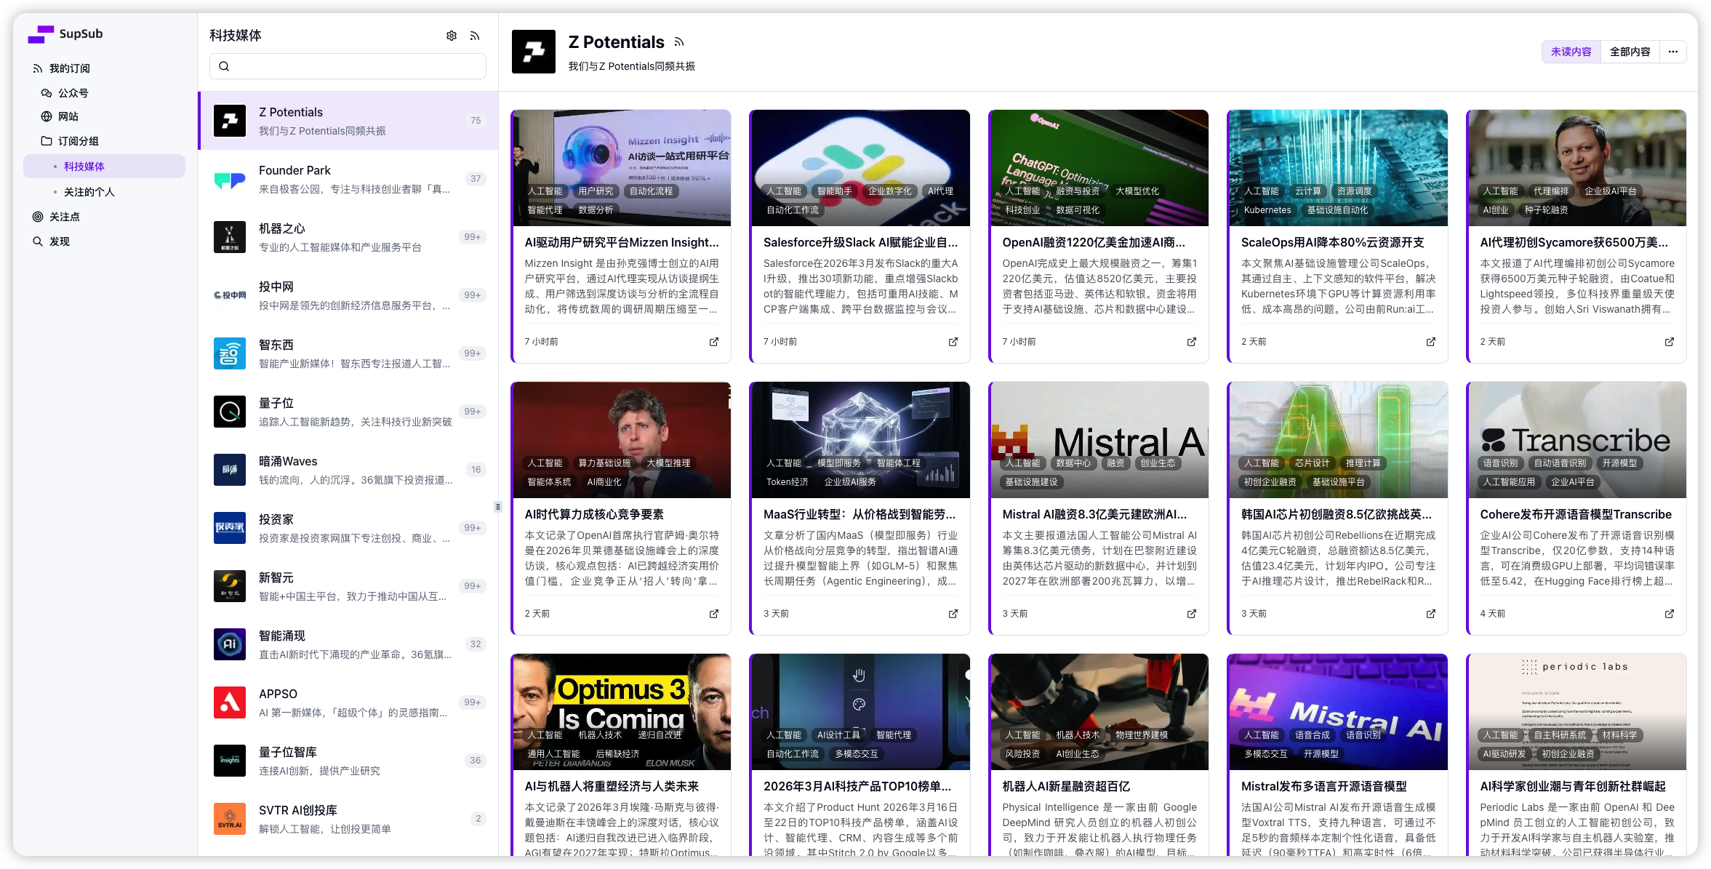Click title AI驱动用户研究平台Mizzen Insight
This screenshot has width=1711, height=869.
pyautogui.click(x=622, y=242)
